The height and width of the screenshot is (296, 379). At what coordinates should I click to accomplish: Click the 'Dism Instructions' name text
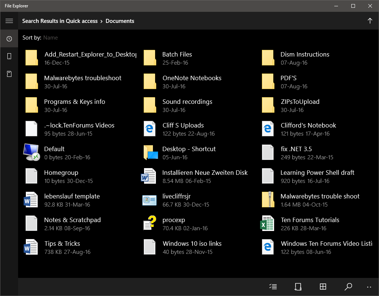pos(305,54)
